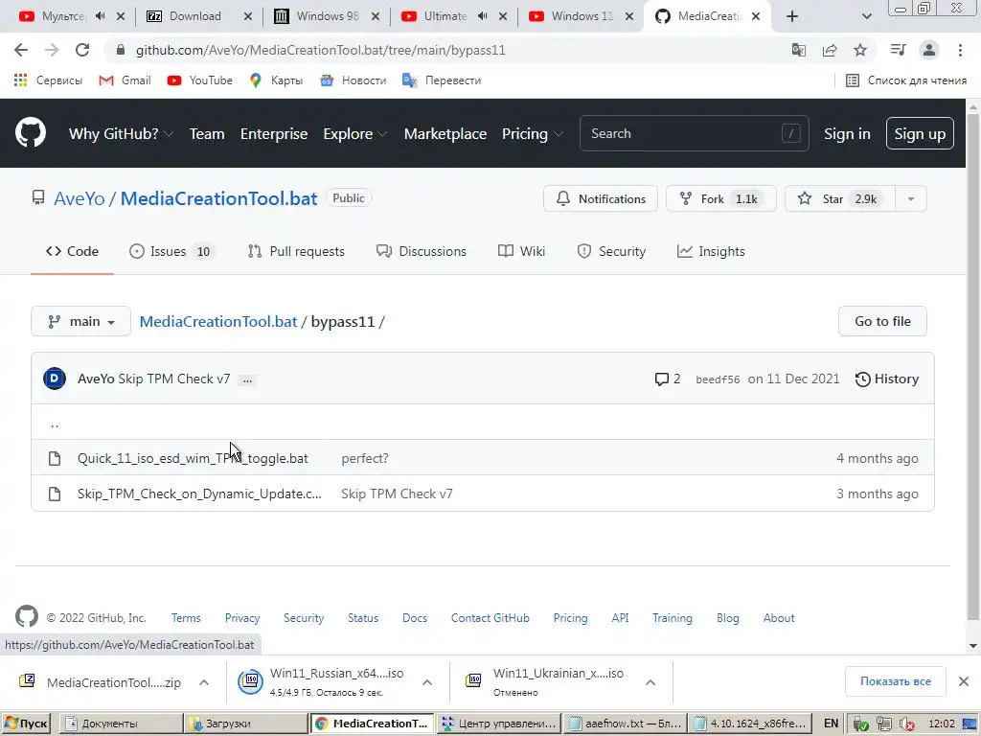This screenshot has width=981, height=736.
Task: Open Chrome three-dot menu
Action: pos(960,50)
